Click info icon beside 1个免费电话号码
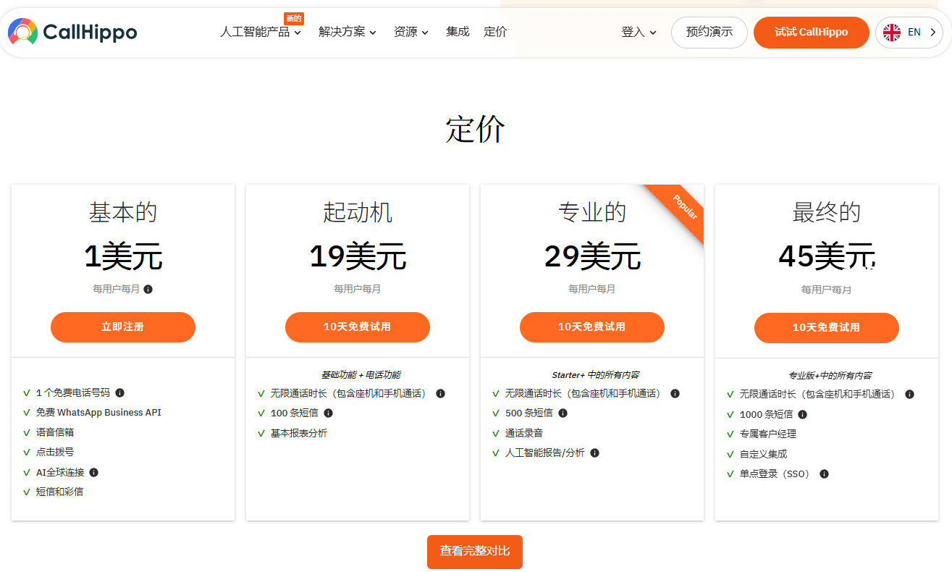This screenshot has width=952, height=572. [x=120, y=392]
